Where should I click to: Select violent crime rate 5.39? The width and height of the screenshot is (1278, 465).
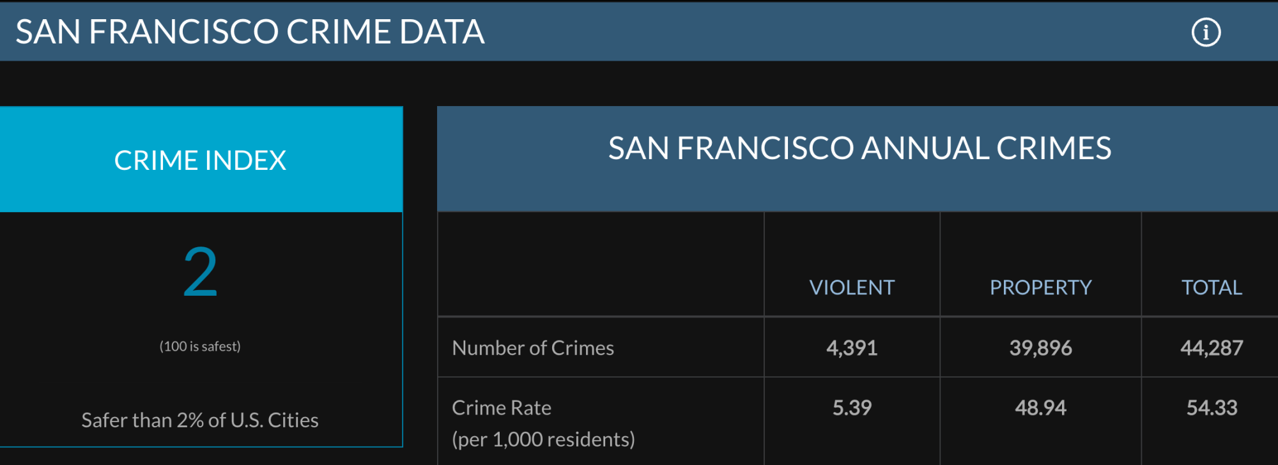pos(852,408)
